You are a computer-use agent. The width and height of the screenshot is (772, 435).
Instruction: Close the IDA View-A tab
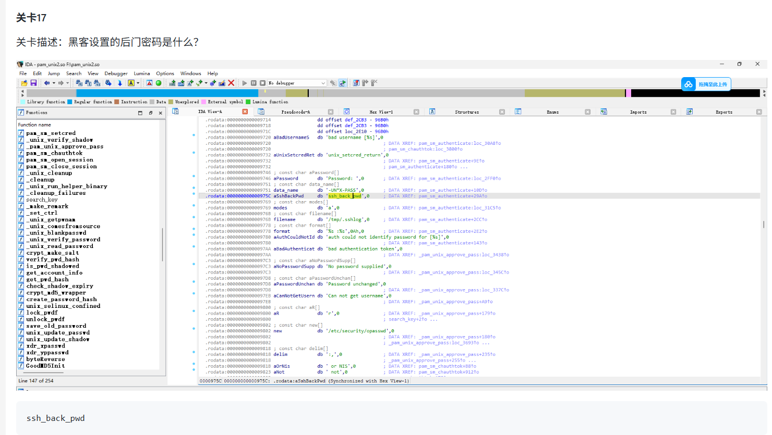245,111
